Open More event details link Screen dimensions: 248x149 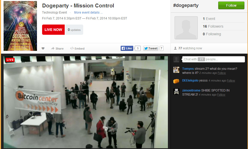point(88,13)
